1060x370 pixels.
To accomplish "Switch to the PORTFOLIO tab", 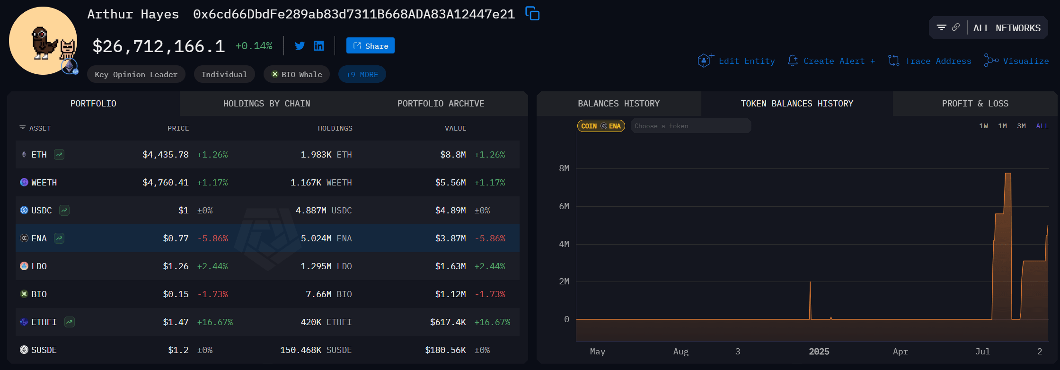I will [x=93, y=104].
